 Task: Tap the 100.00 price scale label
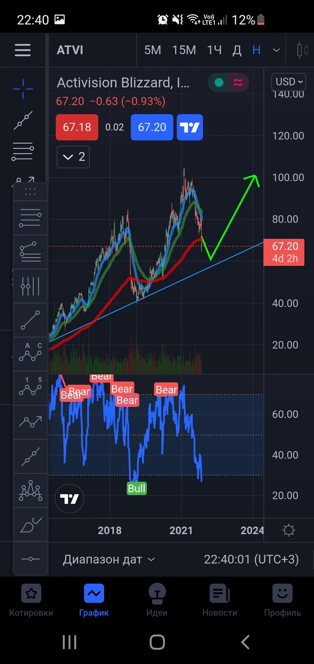click(x=288, y=177)
